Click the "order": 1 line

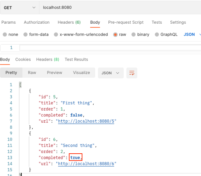(x=52, y=109)
